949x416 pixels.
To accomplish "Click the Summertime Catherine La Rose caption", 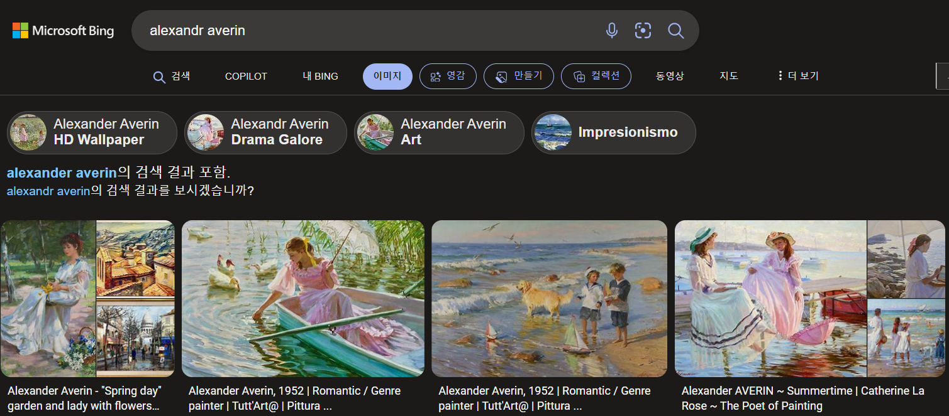I will (803, 398).
